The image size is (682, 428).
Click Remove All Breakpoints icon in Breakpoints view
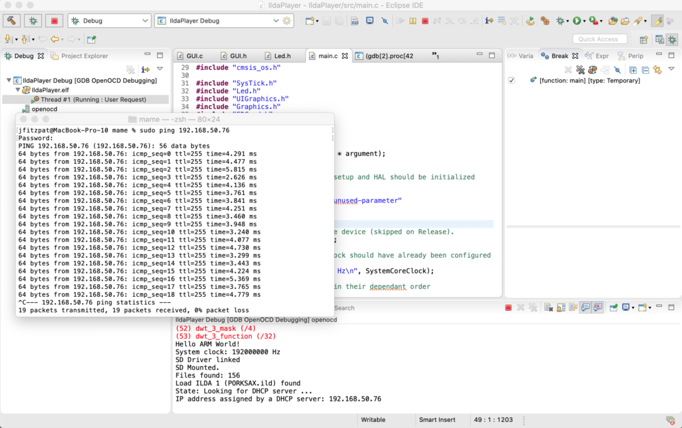pos(581,70)
